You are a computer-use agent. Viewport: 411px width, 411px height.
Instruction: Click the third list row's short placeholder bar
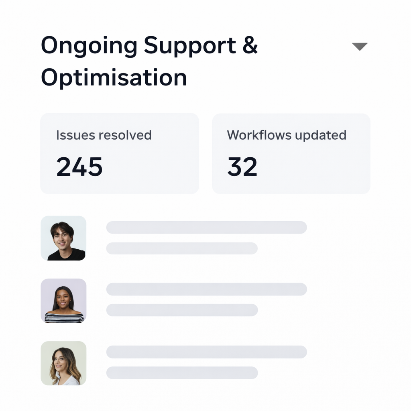coord(182,372)
